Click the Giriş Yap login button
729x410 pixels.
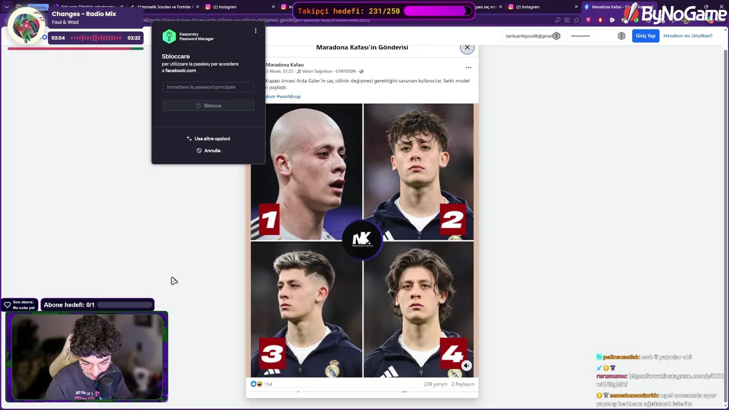point(645,36)
